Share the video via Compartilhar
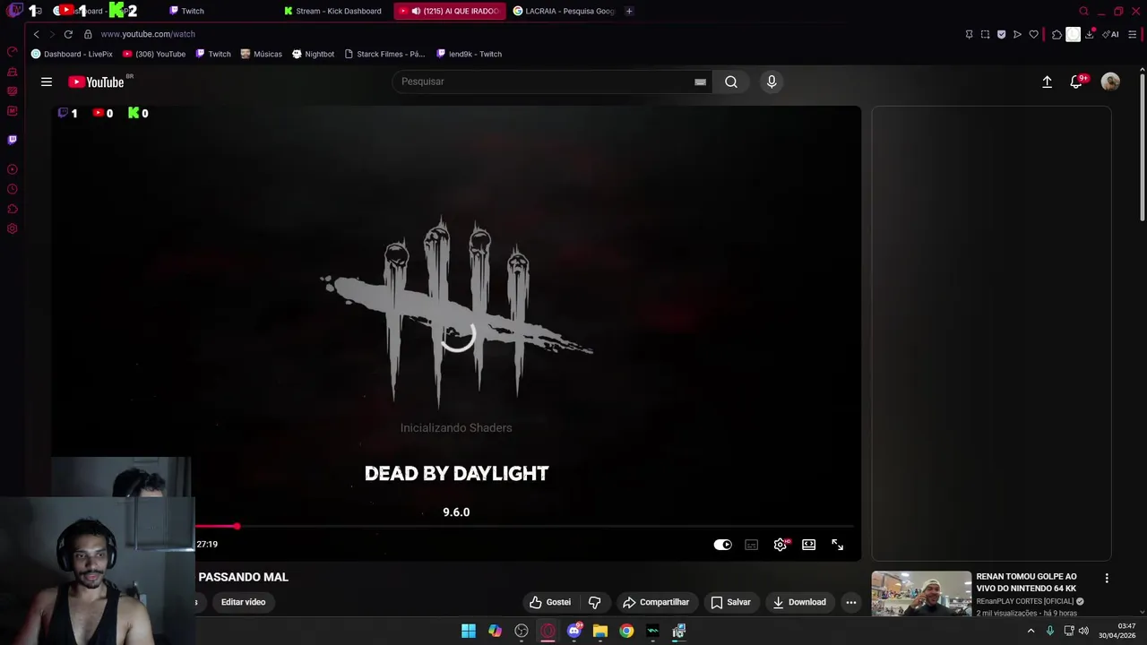This screenshot has height=645, width=1147. [656, 602]
